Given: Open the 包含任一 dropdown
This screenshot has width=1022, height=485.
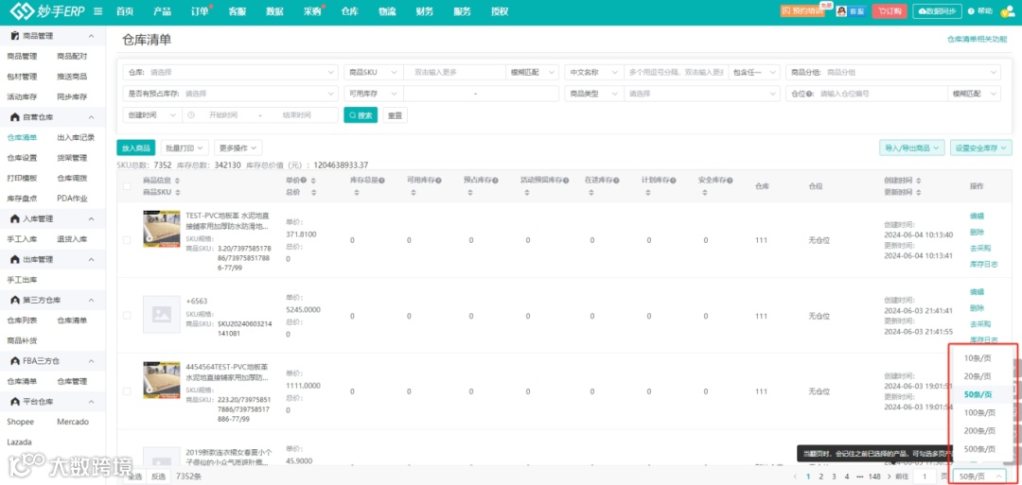Looking at the screenshot, I should coord(754,72).
